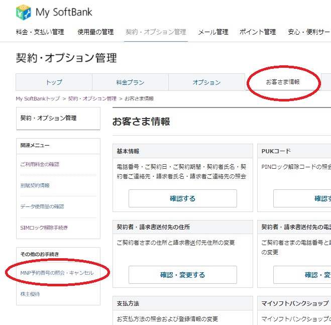The image size is (331, 325).
Task: Switch to the 料金プラン tab
Action: (x=130, y=82)
